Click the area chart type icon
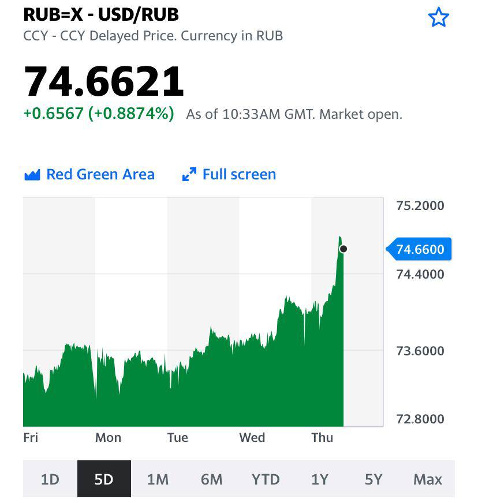The image size is (478, 503). click(32, 175)
